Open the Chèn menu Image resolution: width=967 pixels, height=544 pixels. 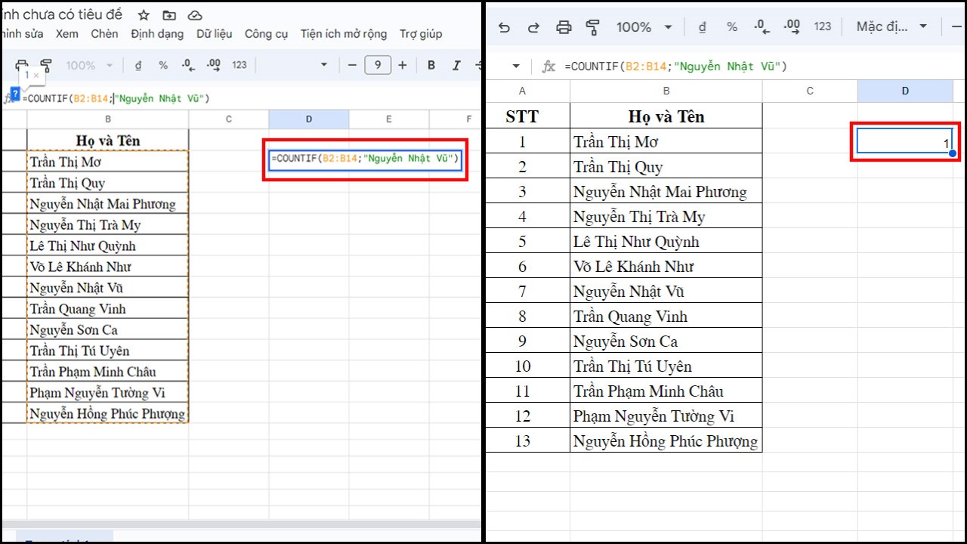tap(104, 34)
